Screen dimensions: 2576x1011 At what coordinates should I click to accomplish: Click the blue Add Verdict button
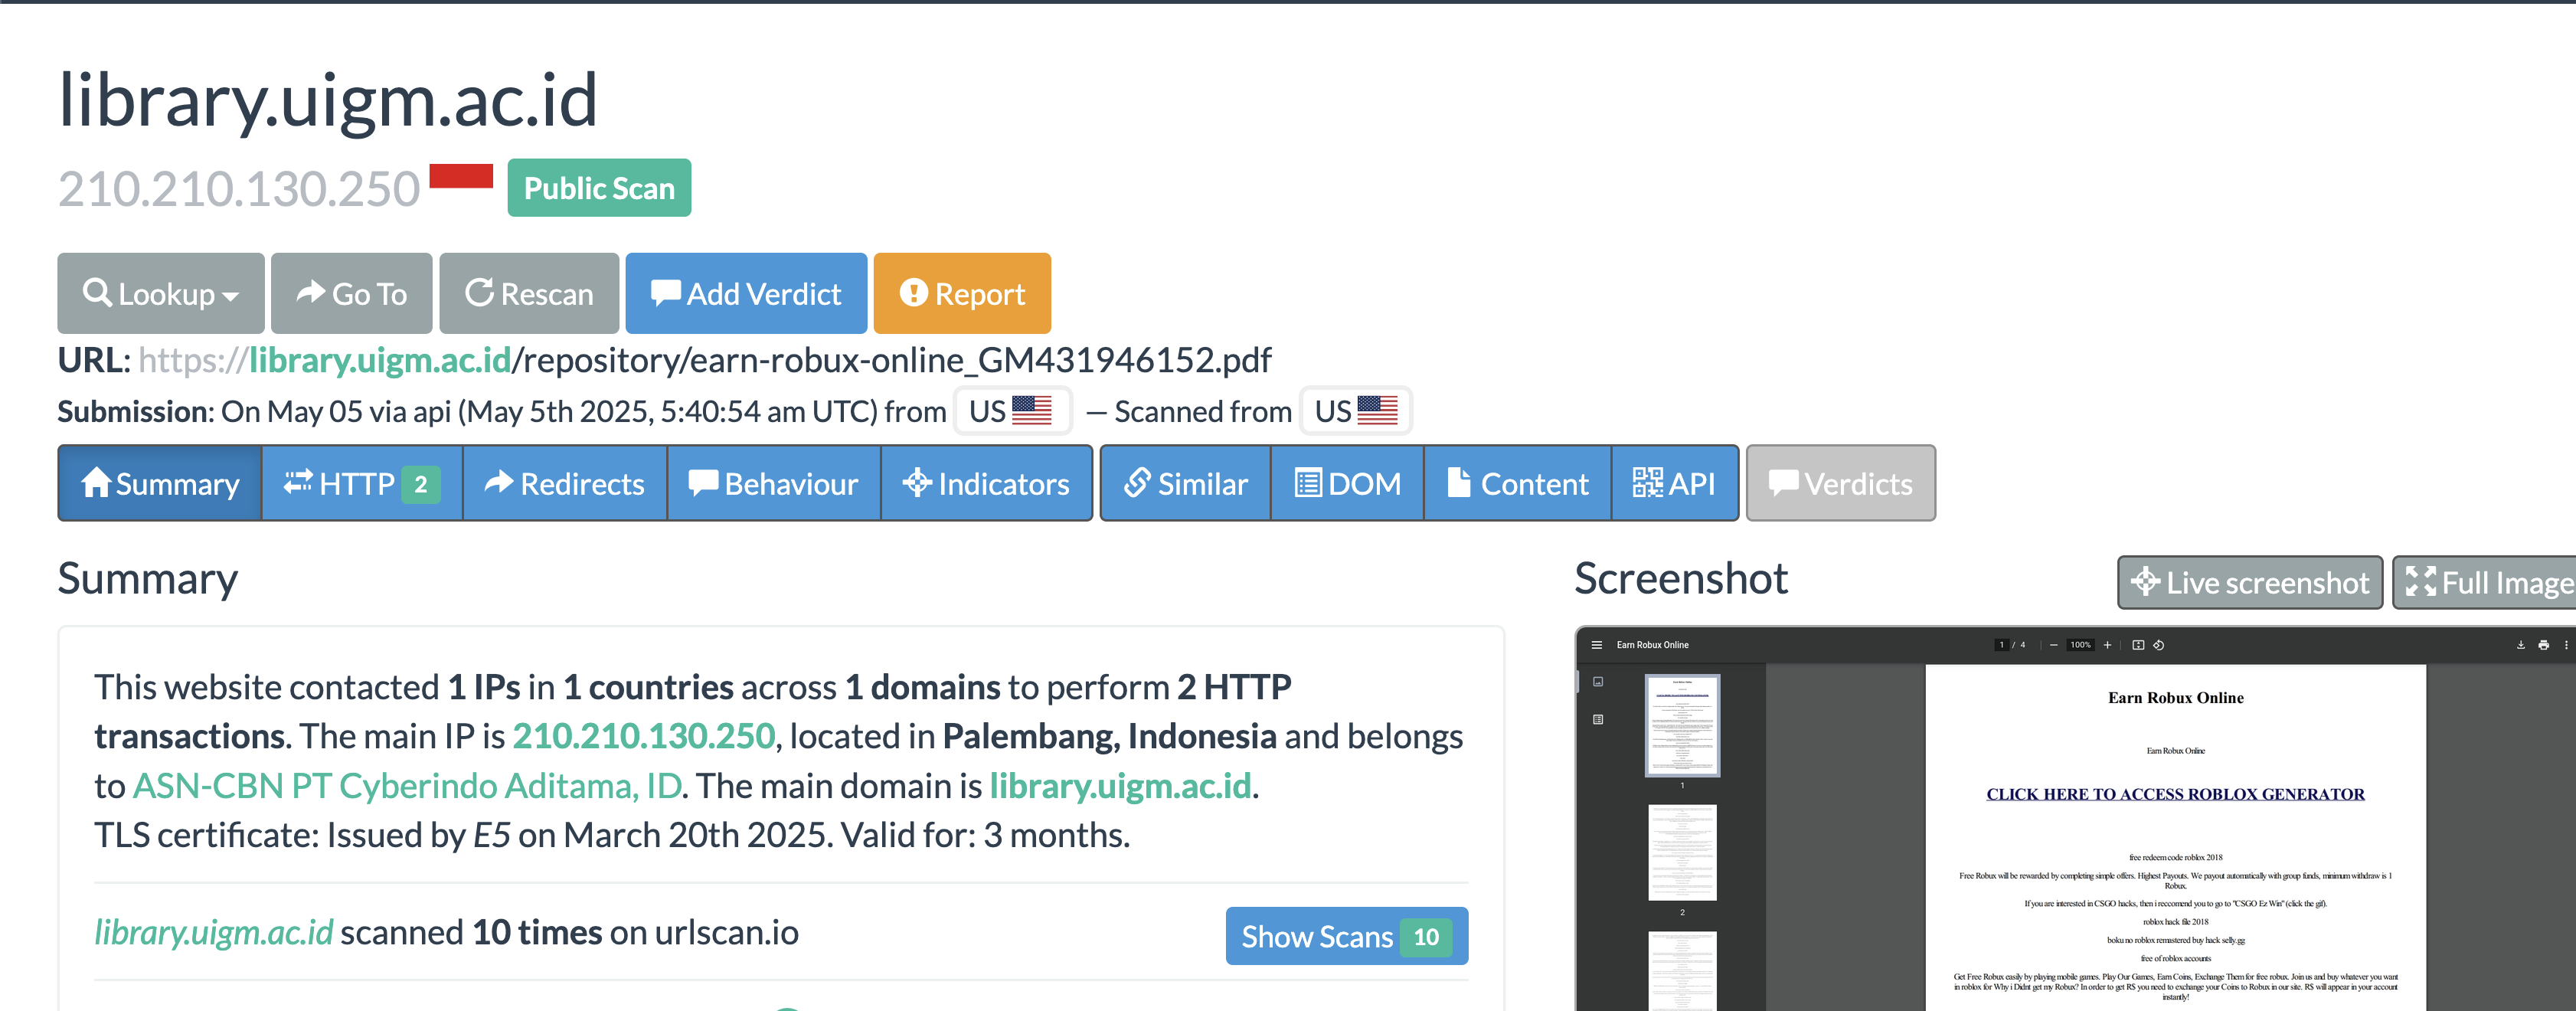coord(746,293)
